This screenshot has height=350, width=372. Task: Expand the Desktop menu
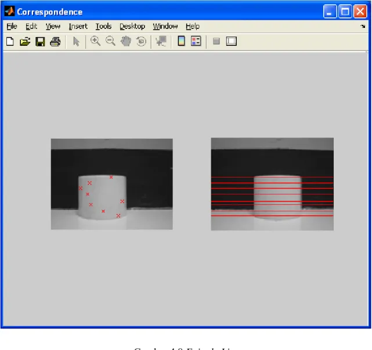132,26
